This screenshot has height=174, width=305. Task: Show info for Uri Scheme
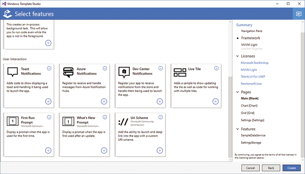[161, 117]
